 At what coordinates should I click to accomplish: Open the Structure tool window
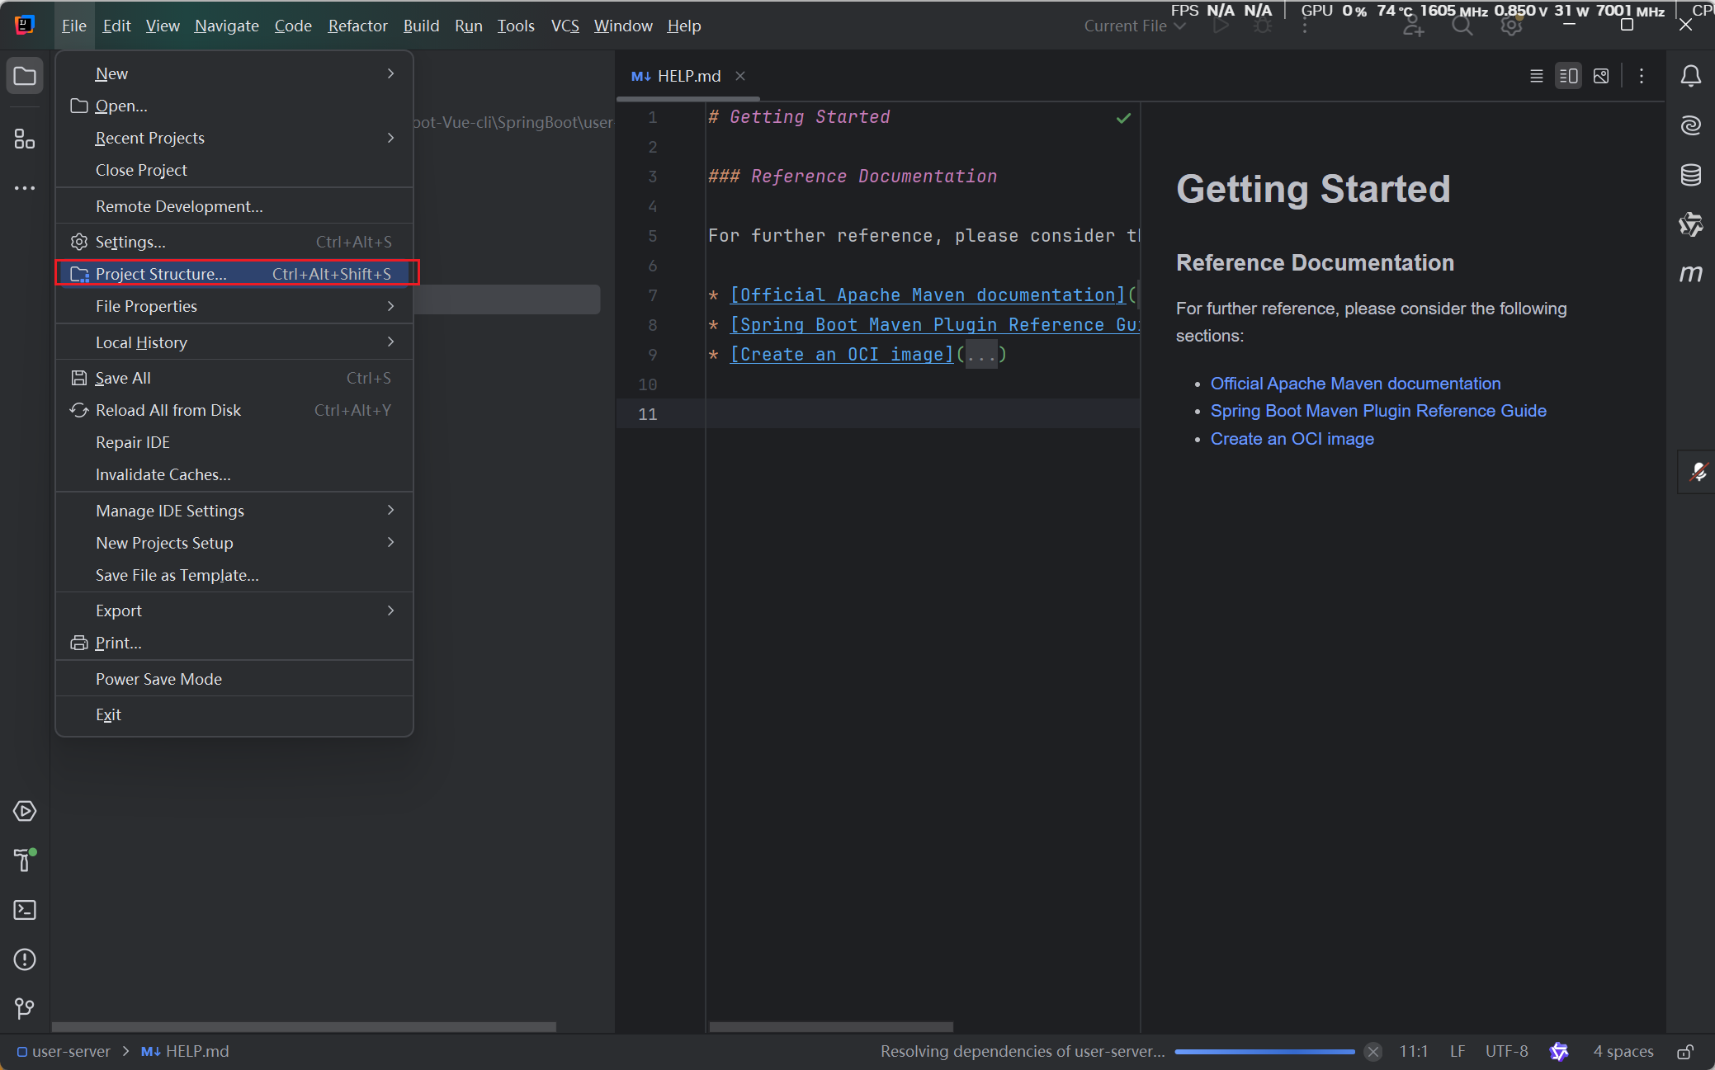pos(25,139)
